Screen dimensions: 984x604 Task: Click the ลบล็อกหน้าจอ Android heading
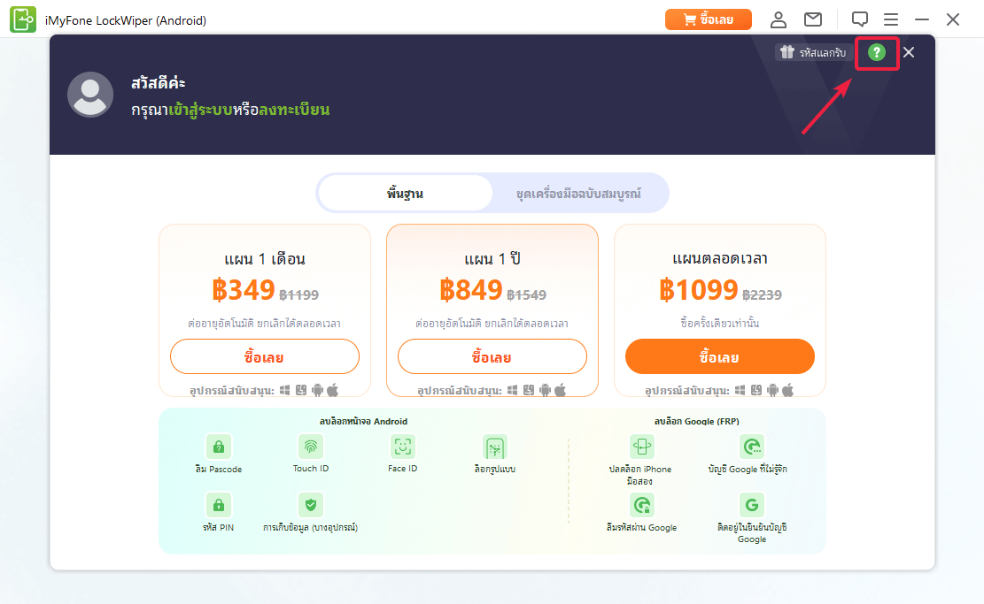click(x=363, y=421)
